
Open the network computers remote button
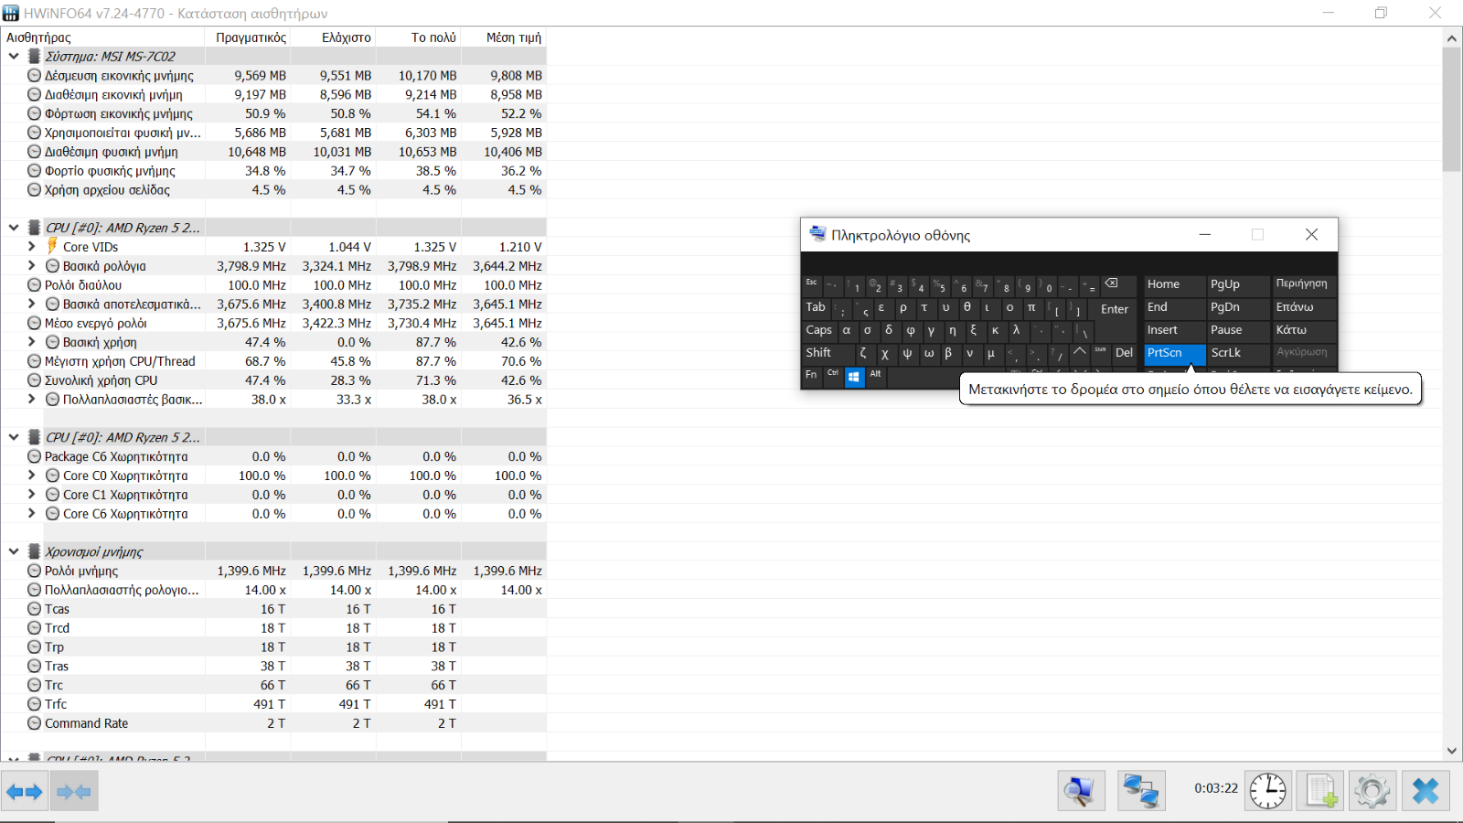[1141, 791]
